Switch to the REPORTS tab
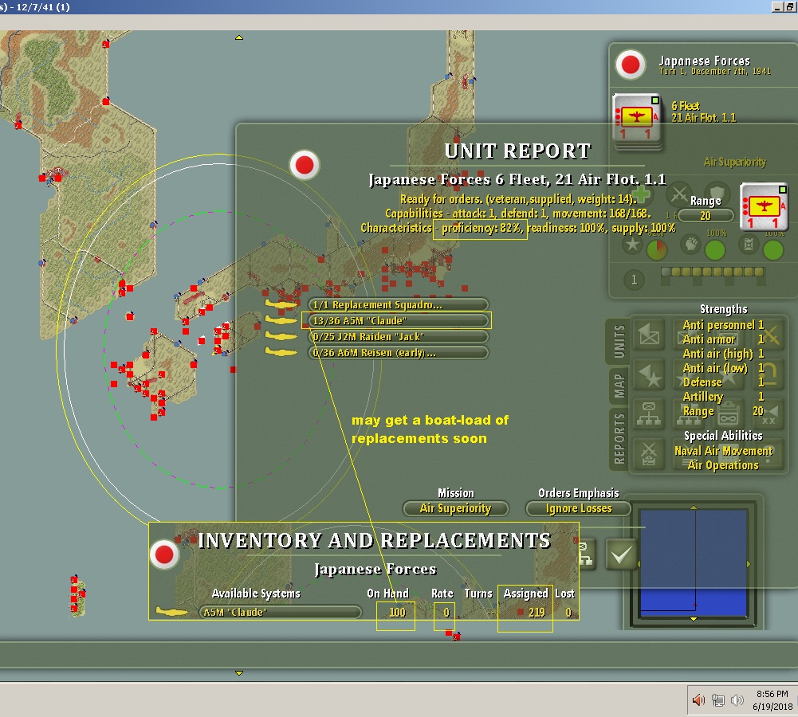Image resolution: width=798 pixels, height=717 pixels. coord(619,438)
